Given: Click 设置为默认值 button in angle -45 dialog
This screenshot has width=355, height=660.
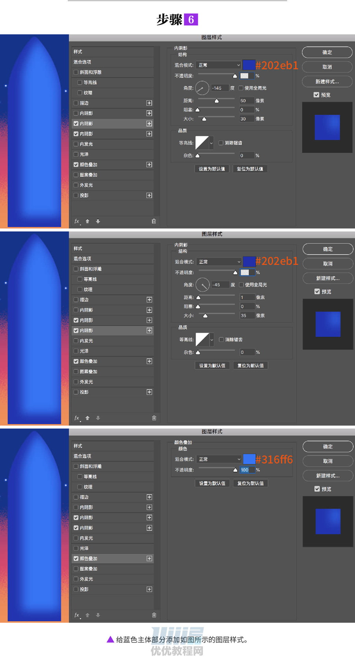Looking at the screenshot, I should click(212, 365).
